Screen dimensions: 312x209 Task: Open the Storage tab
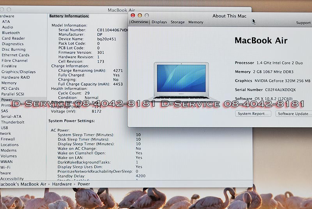(177, 22)
